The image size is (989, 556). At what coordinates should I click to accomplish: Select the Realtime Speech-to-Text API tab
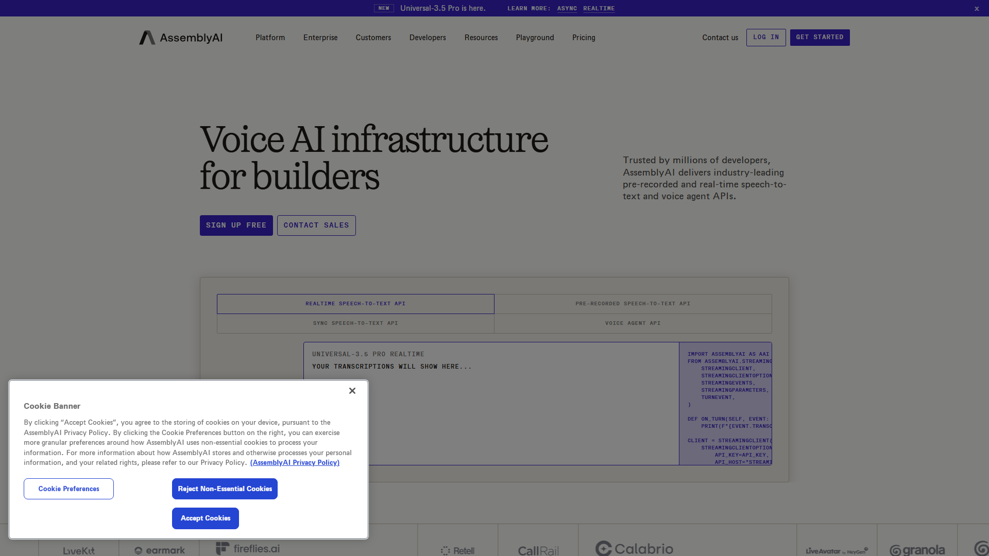(x=355, y=304)
